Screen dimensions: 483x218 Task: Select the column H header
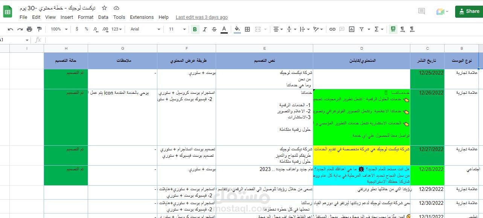point(66,49)
